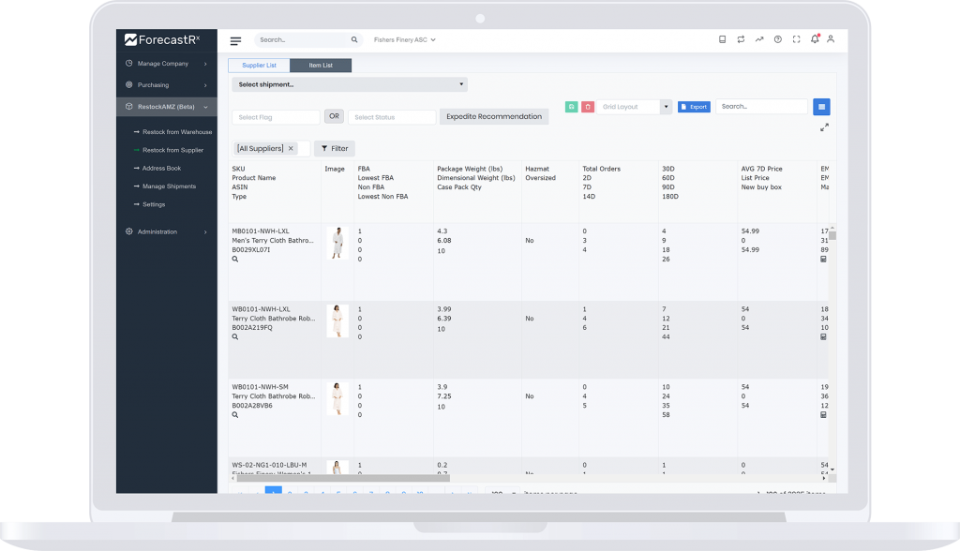Toggle the blue column view button
The width and height of the screenshot is (960, 551).
tap(821, 107)
